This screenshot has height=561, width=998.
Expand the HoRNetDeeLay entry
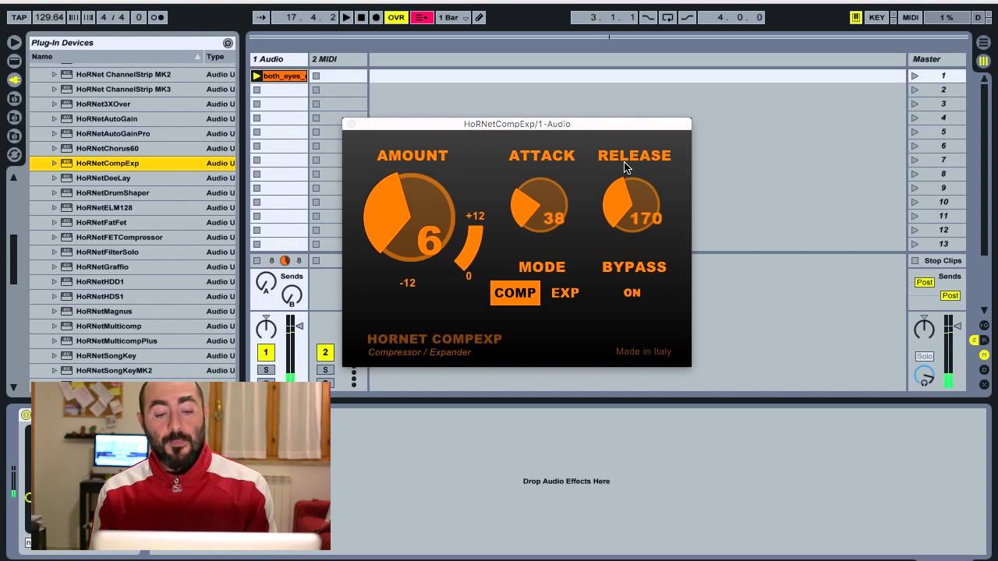click(x=54, y=178)
